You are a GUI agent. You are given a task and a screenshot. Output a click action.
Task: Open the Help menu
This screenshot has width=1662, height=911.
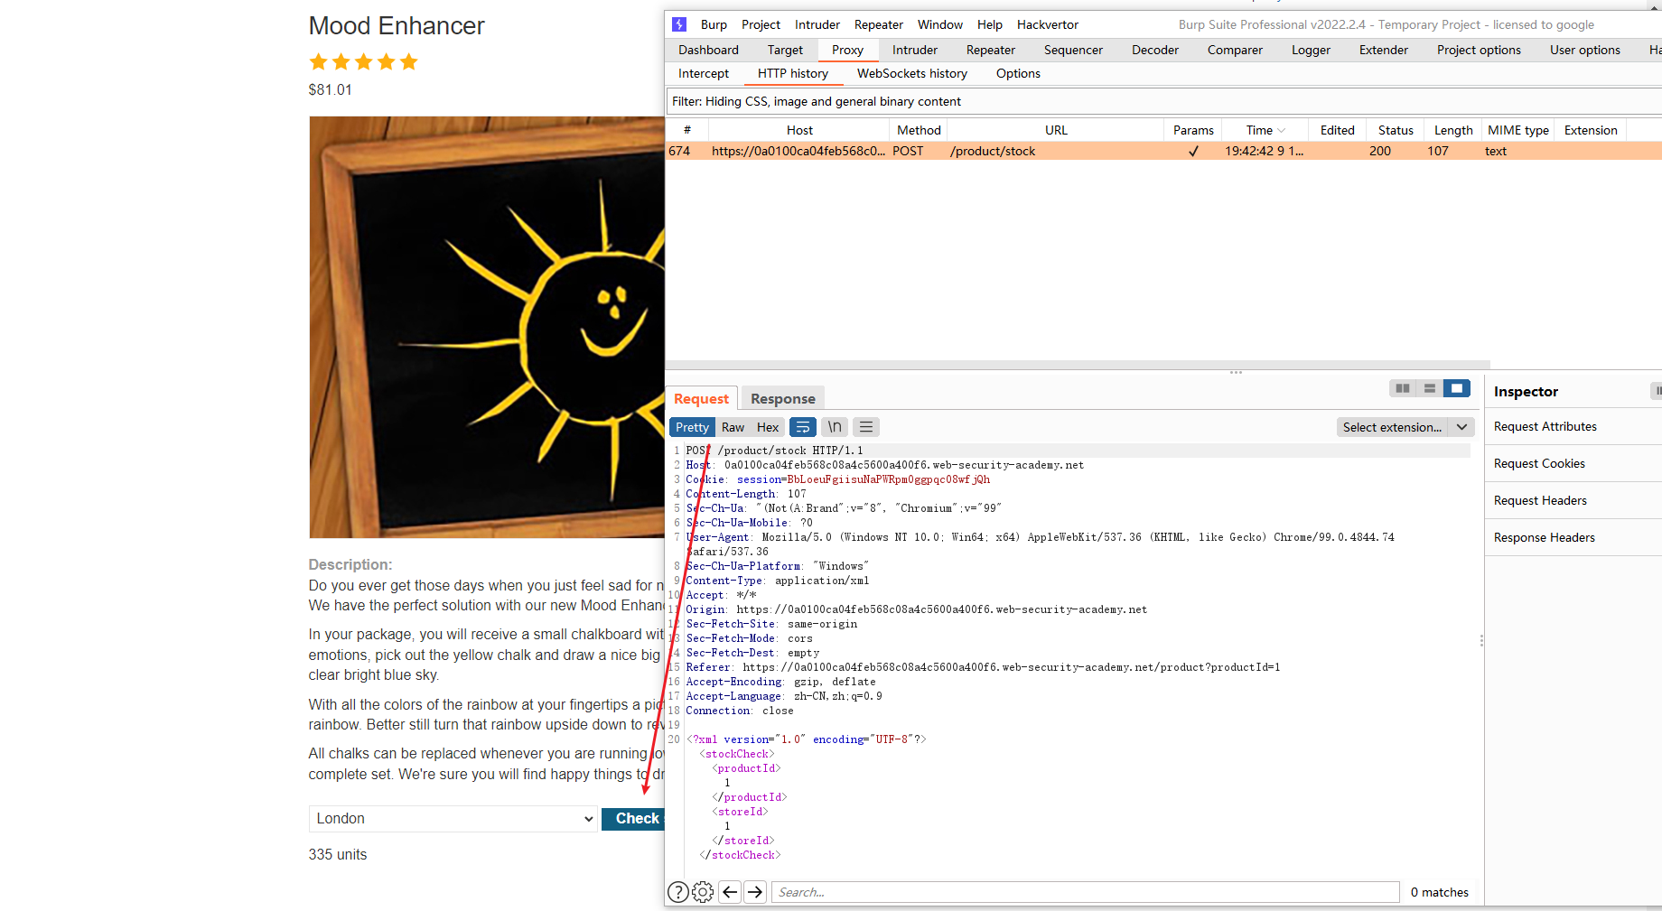click(x=989, y=24)
